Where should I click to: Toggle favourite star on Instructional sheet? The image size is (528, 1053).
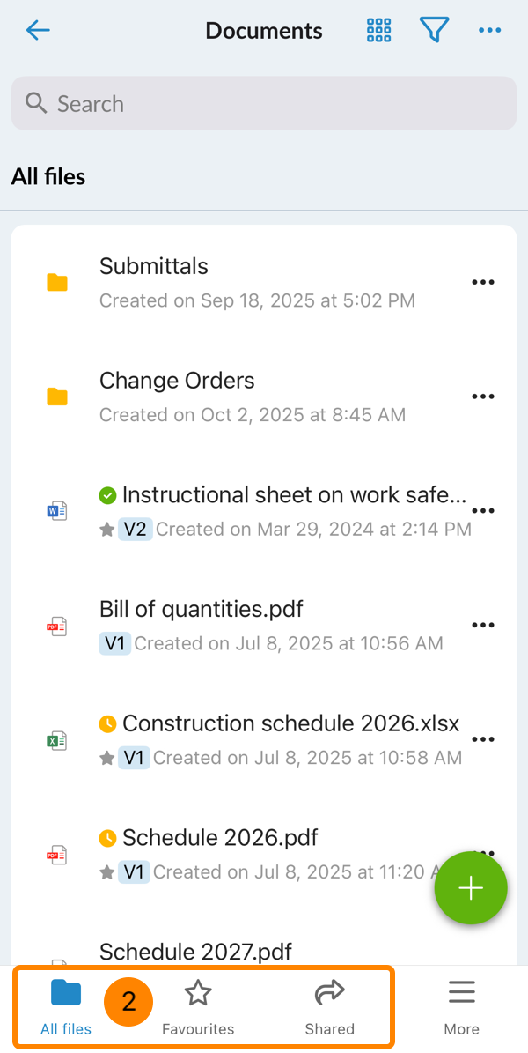click(x=107, y=530)
